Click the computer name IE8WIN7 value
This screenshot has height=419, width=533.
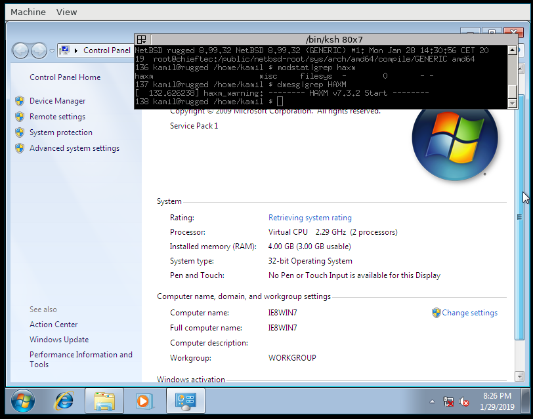click(x=282, y=312)
